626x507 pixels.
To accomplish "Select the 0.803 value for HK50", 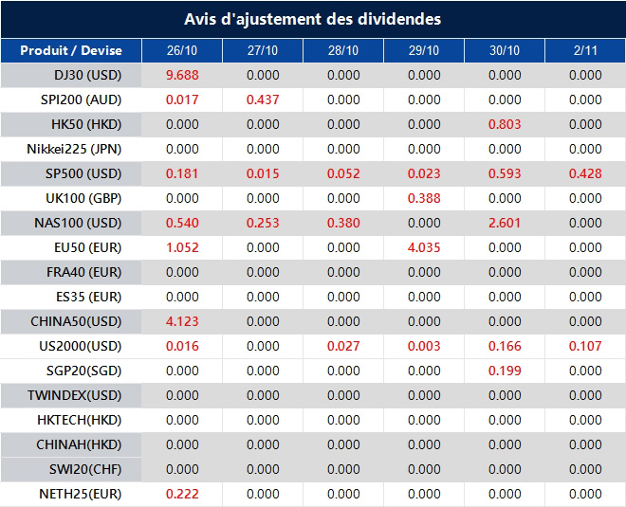I will 505,124.
